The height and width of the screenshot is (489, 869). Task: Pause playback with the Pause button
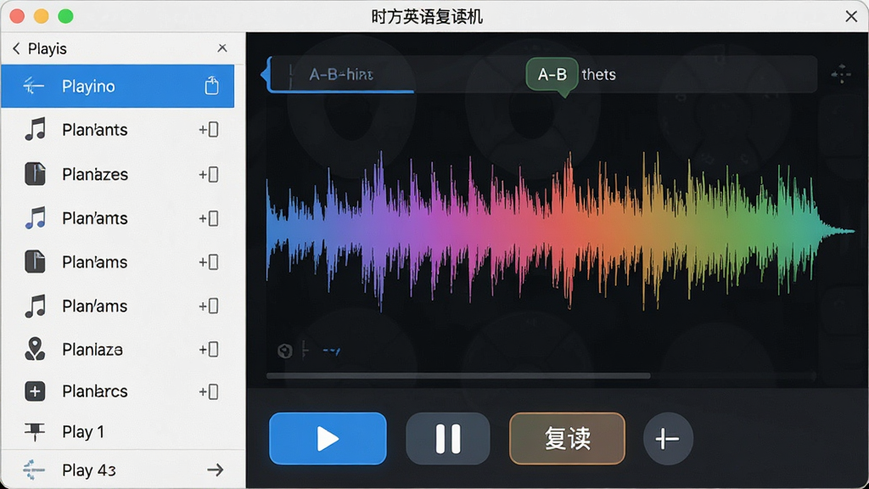tap(448, 439)
